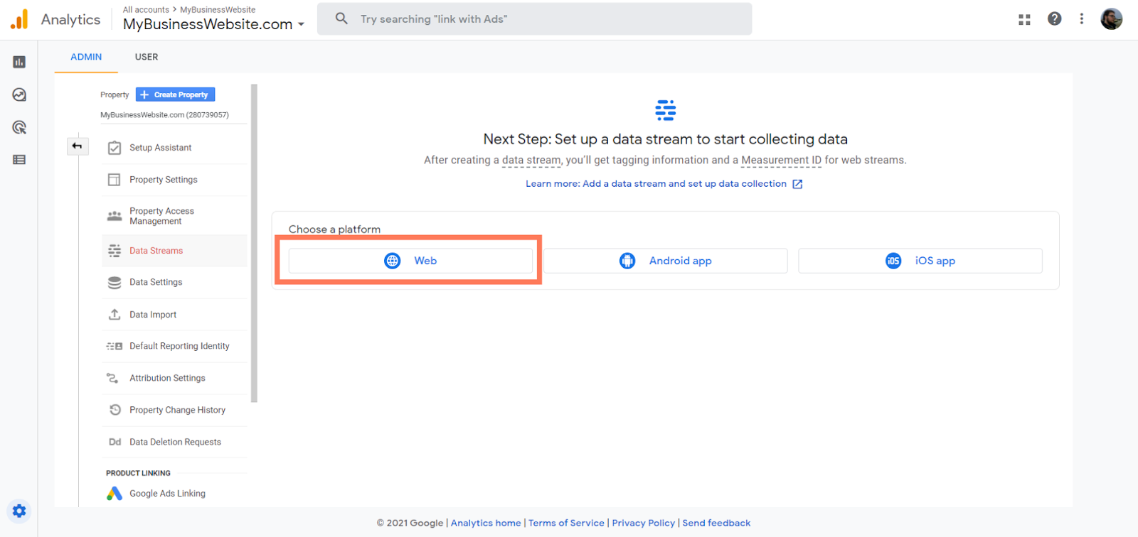
Task: Open the Help question mark icon
Action: point(1054,19)
